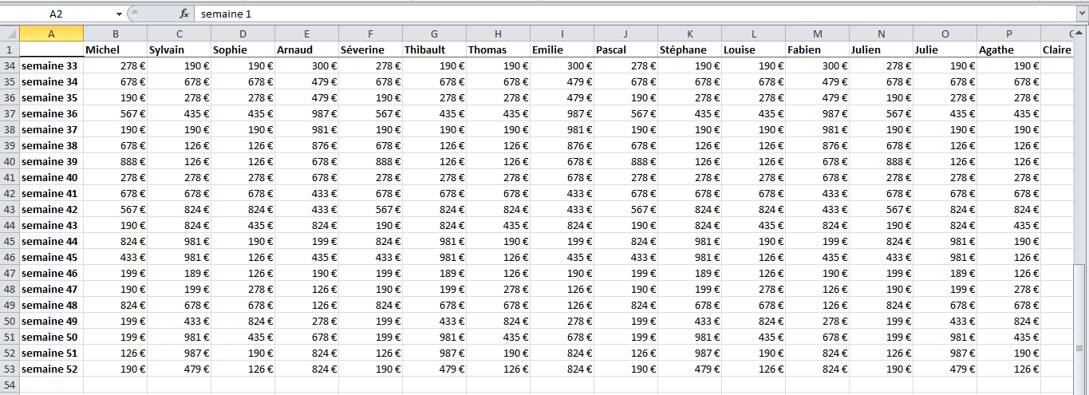
Task: Select column A header
Action: [x=51, y=33]
